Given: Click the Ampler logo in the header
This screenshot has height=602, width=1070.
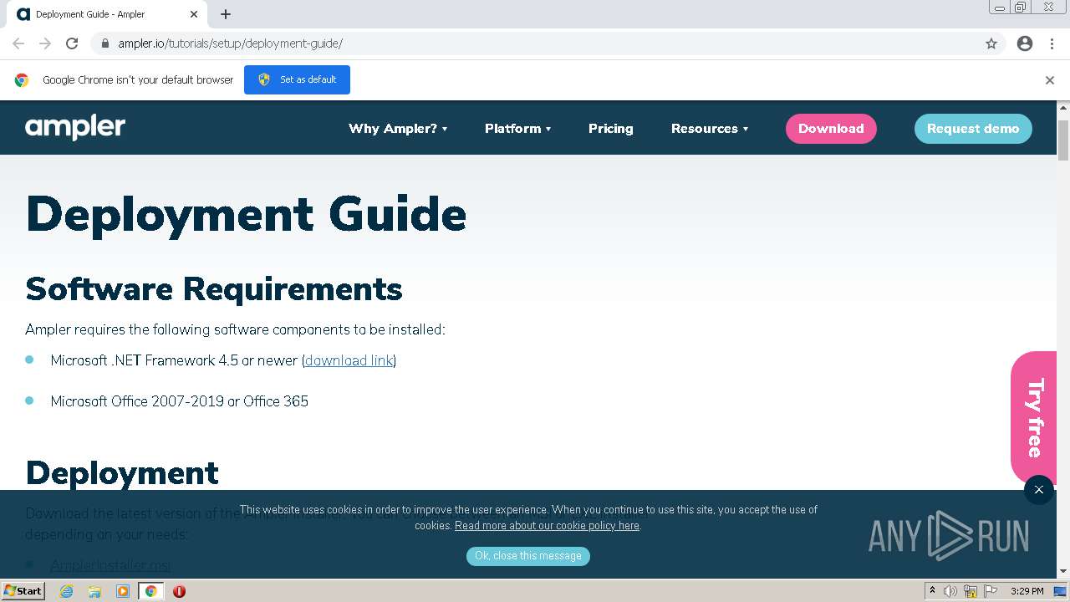Looking at the screenshot, I should 75,128.
